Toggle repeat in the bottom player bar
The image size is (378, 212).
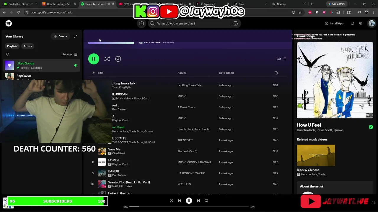pyautogui.click(x=206, y=201)
